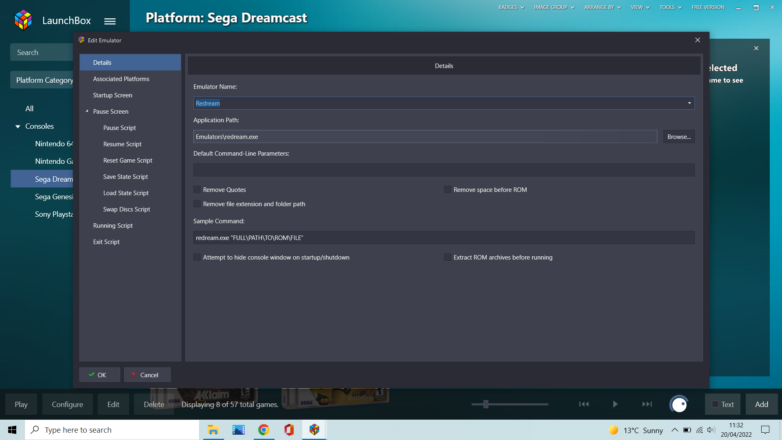The image size is (782, 440).
Task: Enable Extract ROM archives before running
Action: point(448,257)
